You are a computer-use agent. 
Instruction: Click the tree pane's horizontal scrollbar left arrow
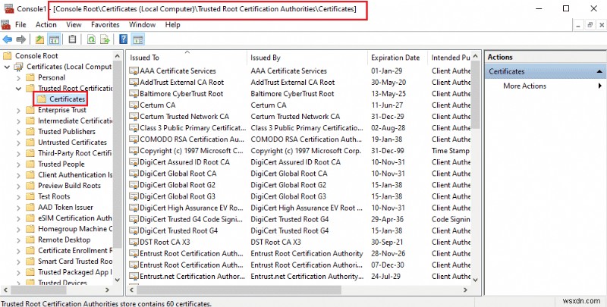pyautogui.click(x=5, y=290)
